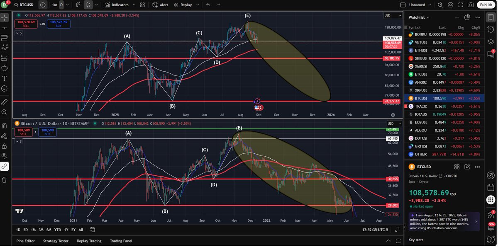
Task: Open the chart layout setup icon
Action: click(402, 5)
